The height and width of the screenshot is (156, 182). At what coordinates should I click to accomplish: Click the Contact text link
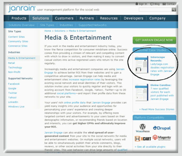(172, 4)
